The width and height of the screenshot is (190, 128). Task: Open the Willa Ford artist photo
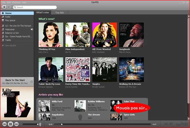pos(44,106)
